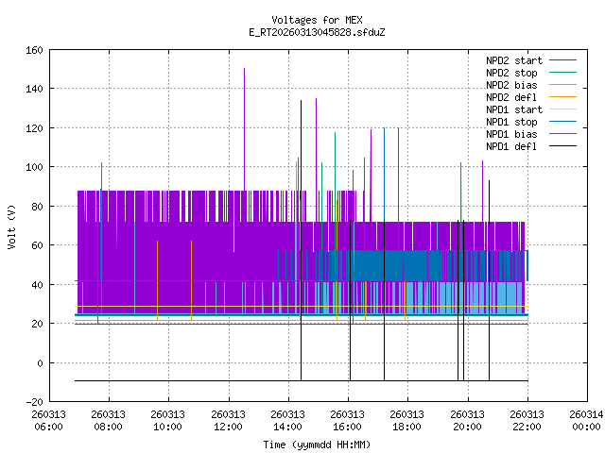Select the NPD1 start legend entry
This screenshot has width=605, height=453.
[x=513, y=109]
